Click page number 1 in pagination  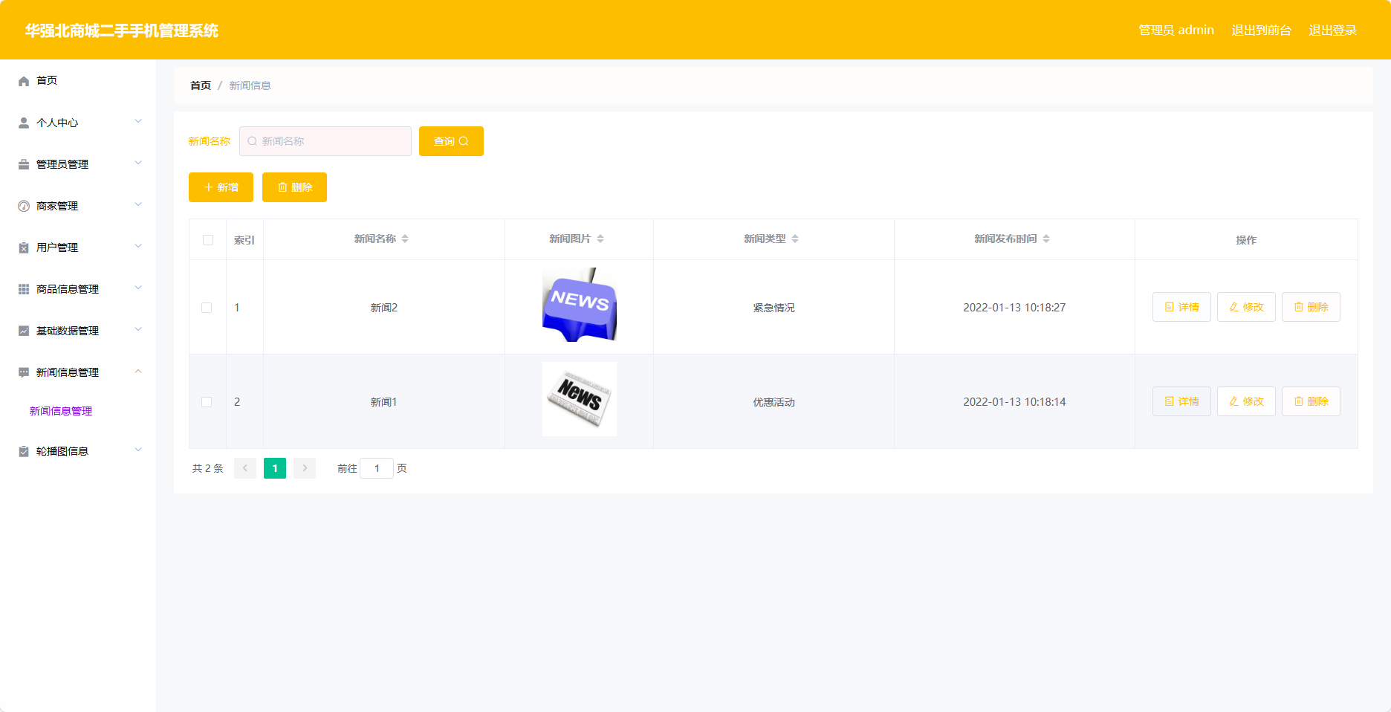[x=275, y=468]
